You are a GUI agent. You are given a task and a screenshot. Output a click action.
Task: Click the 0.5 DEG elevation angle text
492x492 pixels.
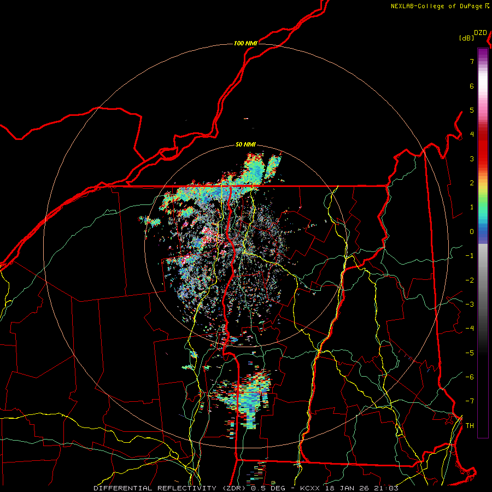pos(268,488)
